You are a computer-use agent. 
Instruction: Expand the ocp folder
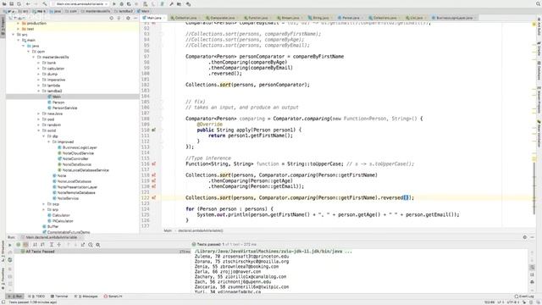pos(44,204)
